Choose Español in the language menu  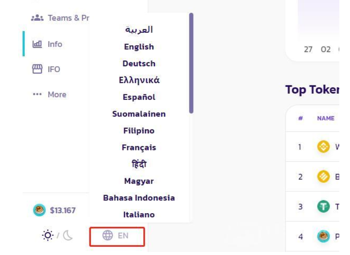(139, 97)
